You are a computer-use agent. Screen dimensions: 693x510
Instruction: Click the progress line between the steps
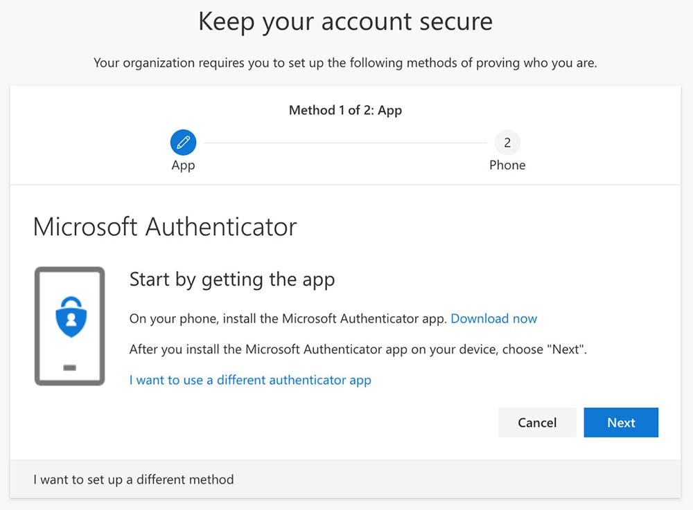pos(345,143)
